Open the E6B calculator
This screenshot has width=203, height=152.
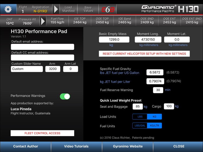107,9
